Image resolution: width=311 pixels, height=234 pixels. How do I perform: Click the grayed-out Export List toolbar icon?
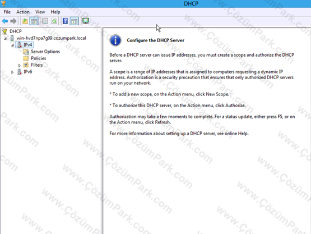tap(45, 21)
